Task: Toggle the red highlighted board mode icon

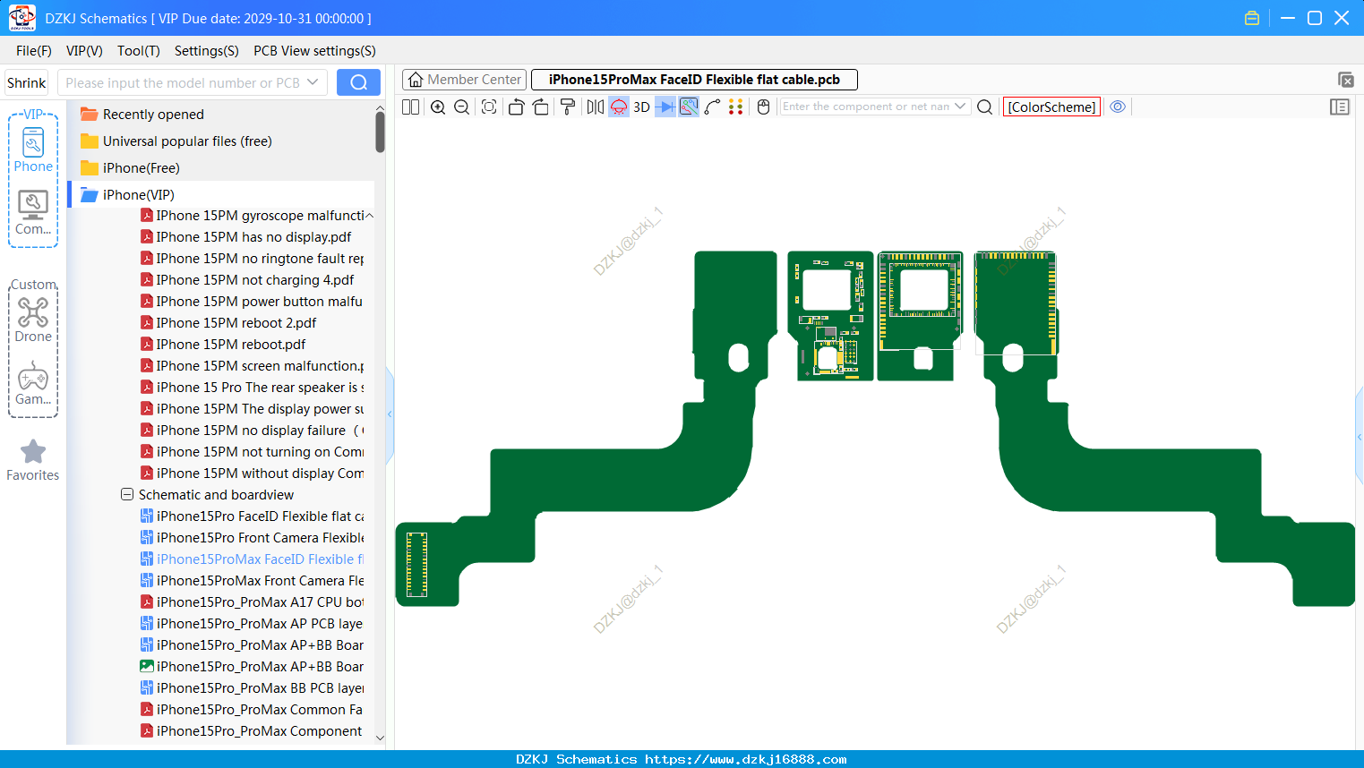Action: click(x=619, y=107)
